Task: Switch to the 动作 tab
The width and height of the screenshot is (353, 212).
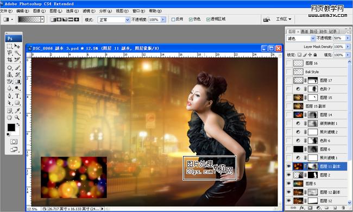Action: (323, 32)
